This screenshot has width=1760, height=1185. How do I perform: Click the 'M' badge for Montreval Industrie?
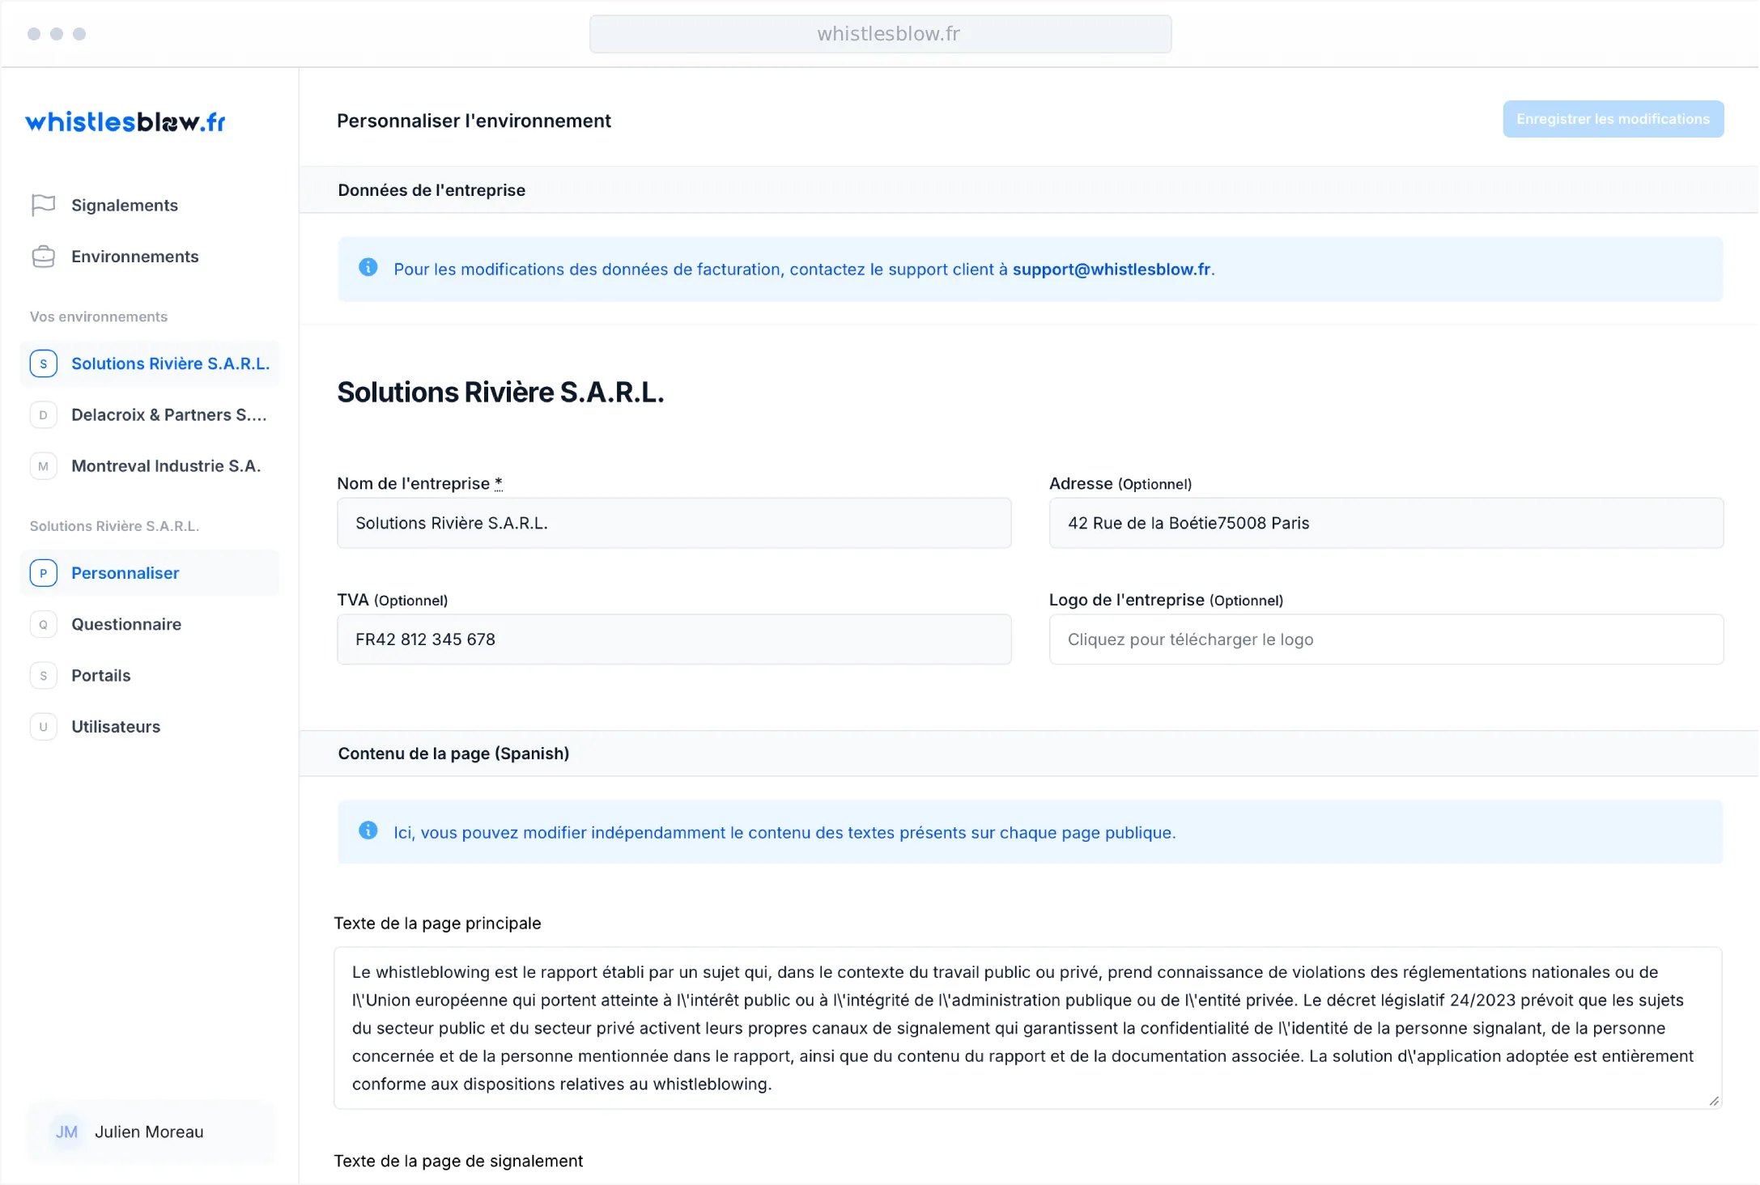coord(43,466)
